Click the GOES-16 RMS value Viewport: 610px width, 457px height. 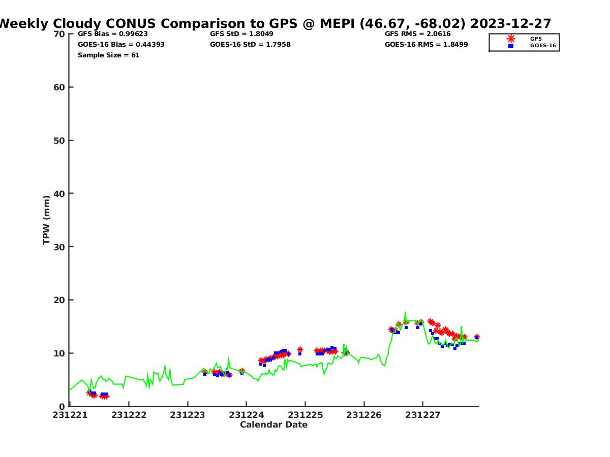tap(426, 45)
